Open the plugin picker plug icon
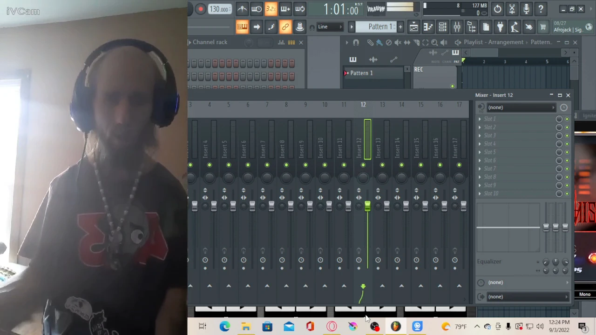The width and height of the screenshot is (596, 335). pyautogui.click(x=500, y=27)
